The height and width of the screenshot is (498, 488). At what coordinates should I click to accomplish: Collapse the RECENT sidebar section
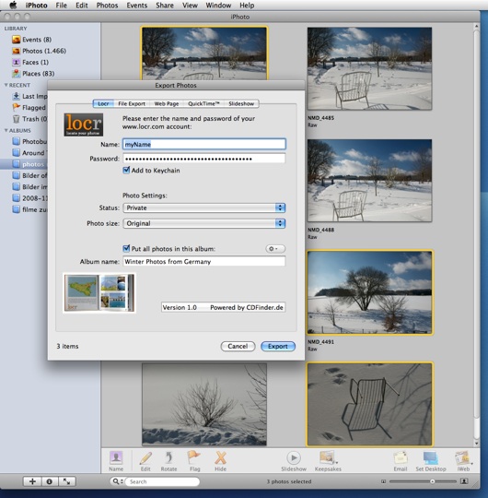[6, 85]
